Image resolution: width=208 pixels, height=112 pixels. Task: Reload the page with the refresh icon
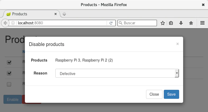coord(111,23)
